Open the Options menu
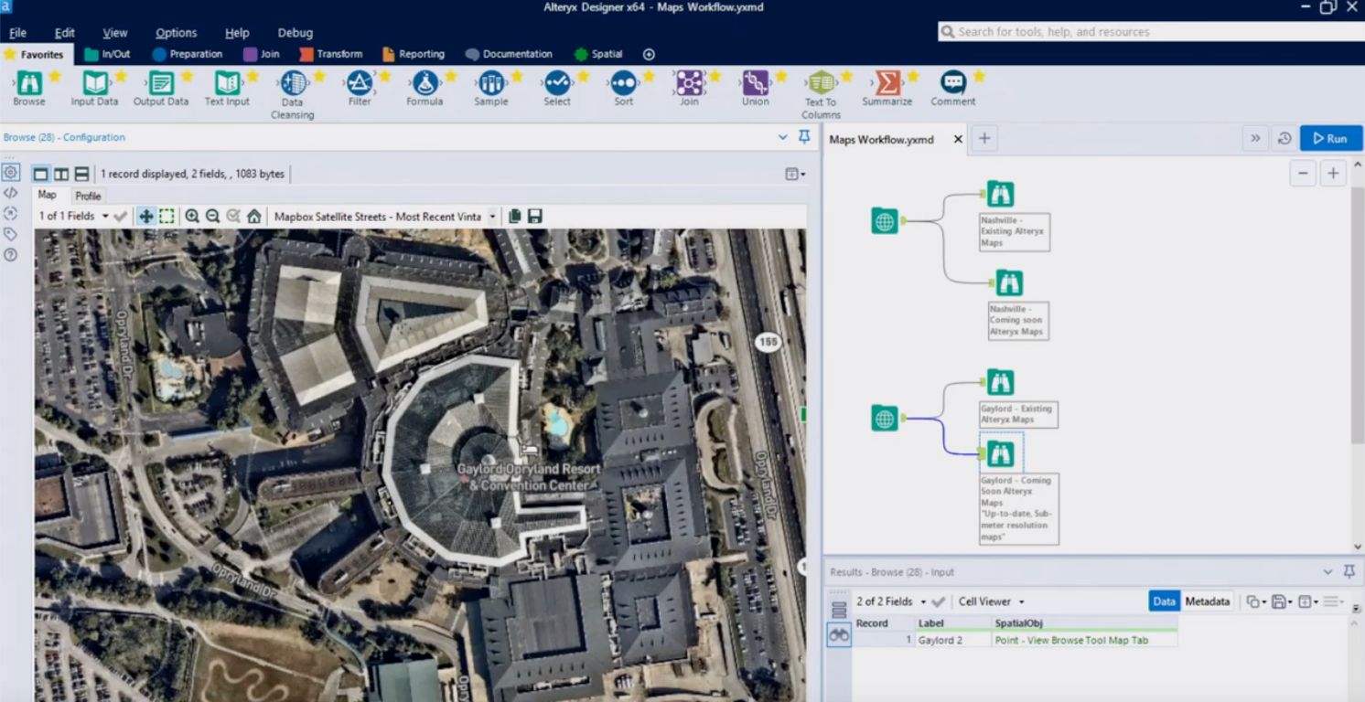The width and height of the screenshot is (1365, 702). (176, 32)
